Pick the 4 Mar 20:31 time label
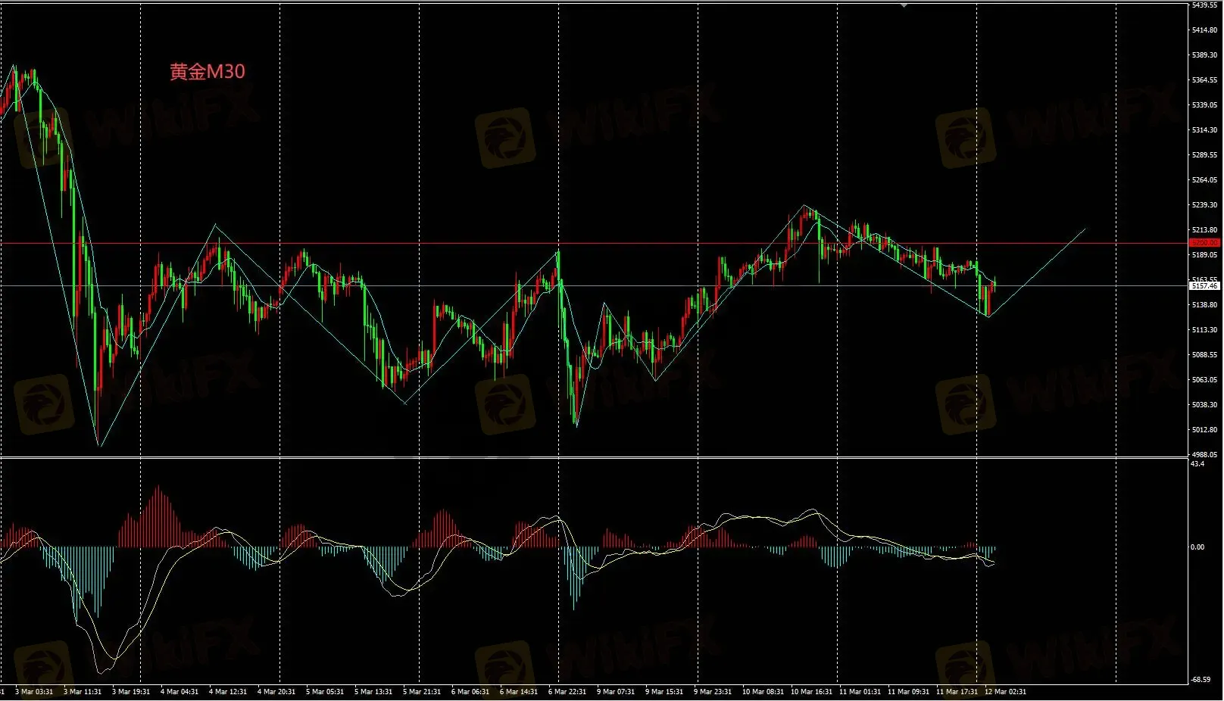This screenshot has width=1224, height=701. (x=276, y=692)
